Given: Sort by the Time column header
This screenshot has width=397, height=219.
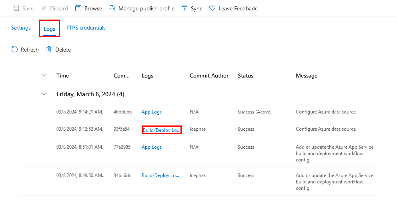Looking at the screenshot, I should tap(63, 76).
